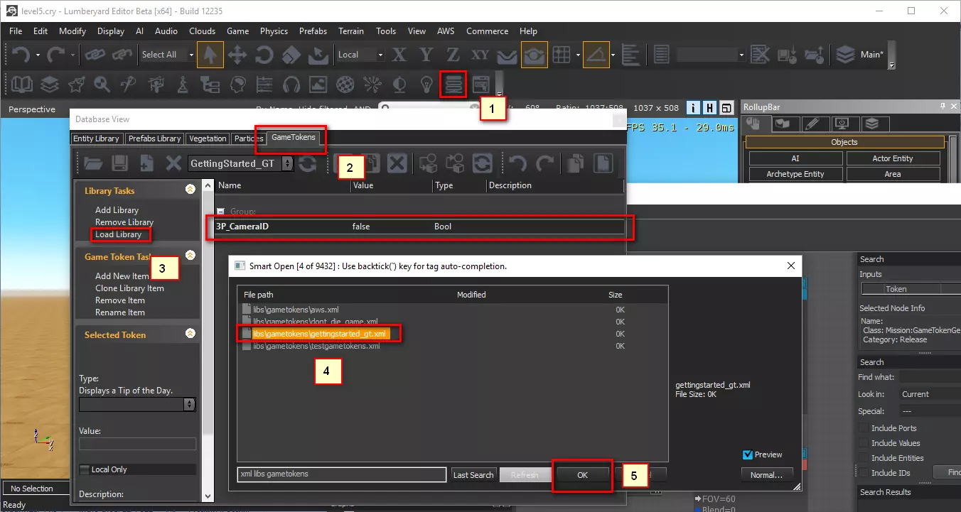Collapse the Library Tasks section
961x512 pixels.
190,190
